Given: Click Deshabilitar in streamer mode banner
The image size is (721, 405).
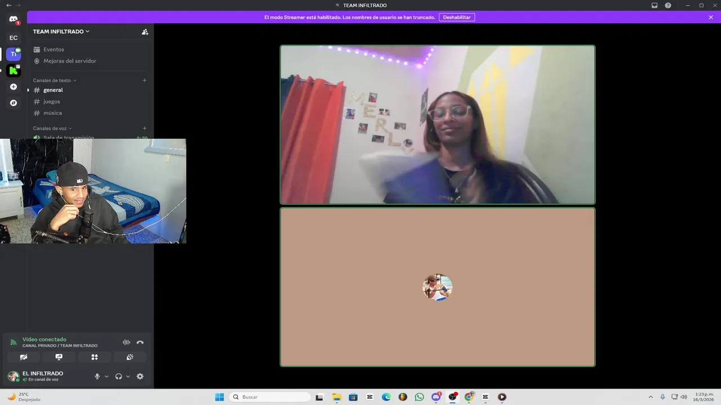Looking at the screenshot, I should 457,17.
